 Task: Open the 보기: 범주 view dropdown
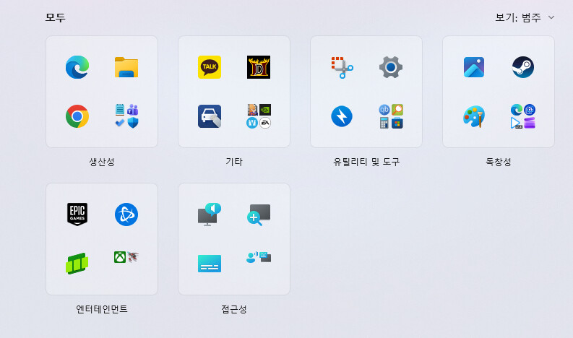525,17
